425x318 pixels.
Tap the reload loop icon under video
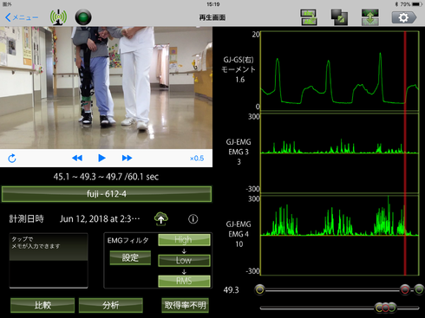coord(12,158)
